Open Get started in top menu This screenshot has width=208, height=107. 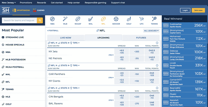(57, 3)
